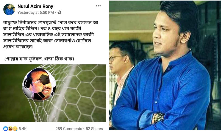The height and width of the screenshot is (131, 221).
Task: View the 52 Shares list
Action: 94,129
